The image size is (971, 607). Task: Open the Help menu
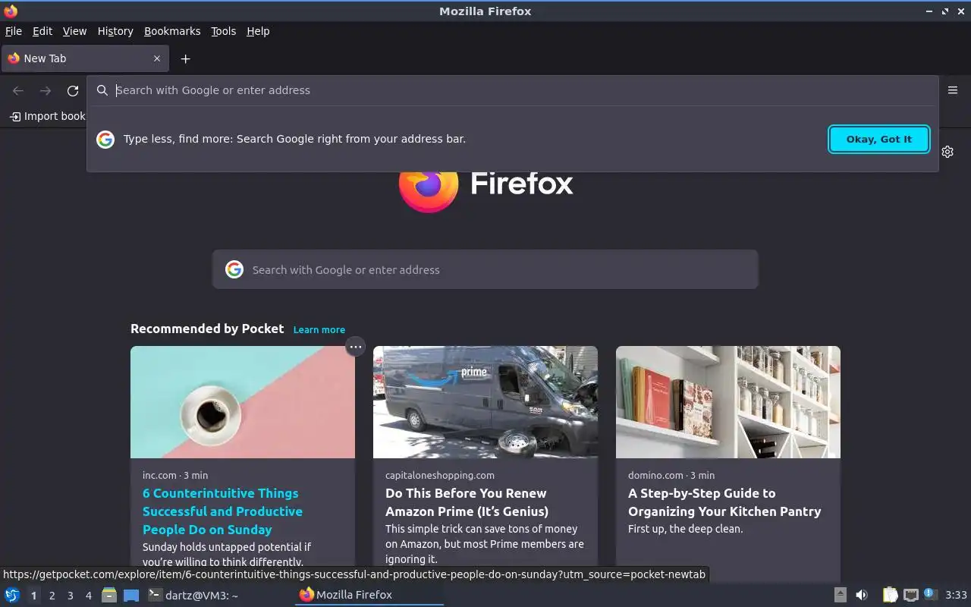pos(258,31)
